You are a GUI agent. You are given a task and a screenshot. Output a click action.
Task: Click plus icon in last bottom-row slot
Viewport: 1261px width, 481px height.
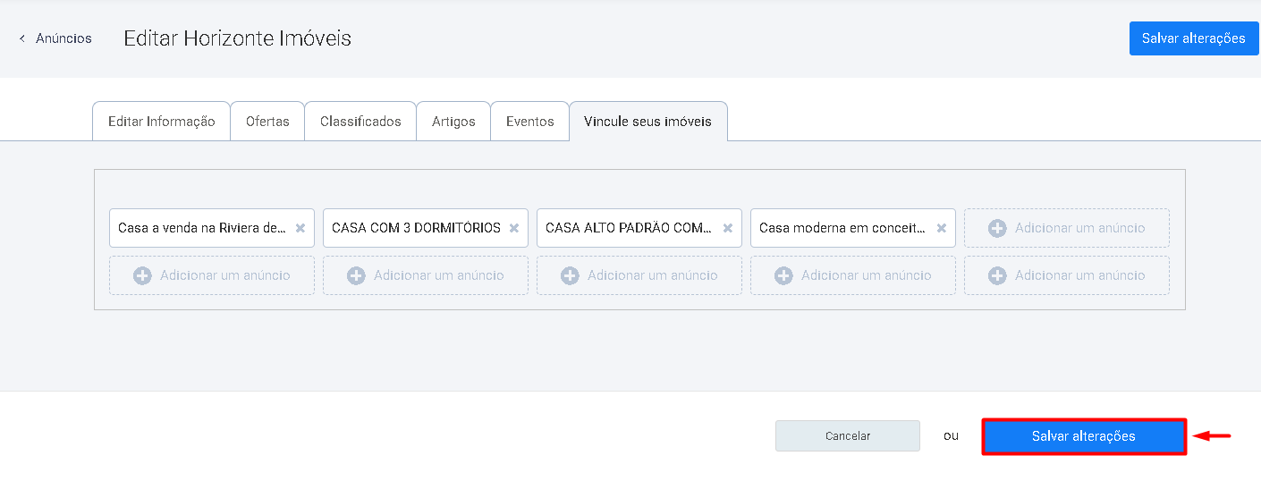[997, 275]
